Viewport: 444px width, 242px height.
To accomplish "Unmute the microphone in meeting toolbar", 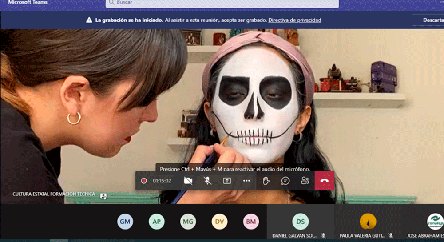I will pos(207,181).
